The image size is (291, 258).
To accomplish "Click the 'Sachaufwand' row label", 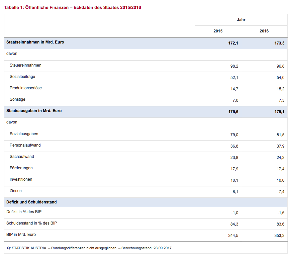I will click(x=22, y=157).
